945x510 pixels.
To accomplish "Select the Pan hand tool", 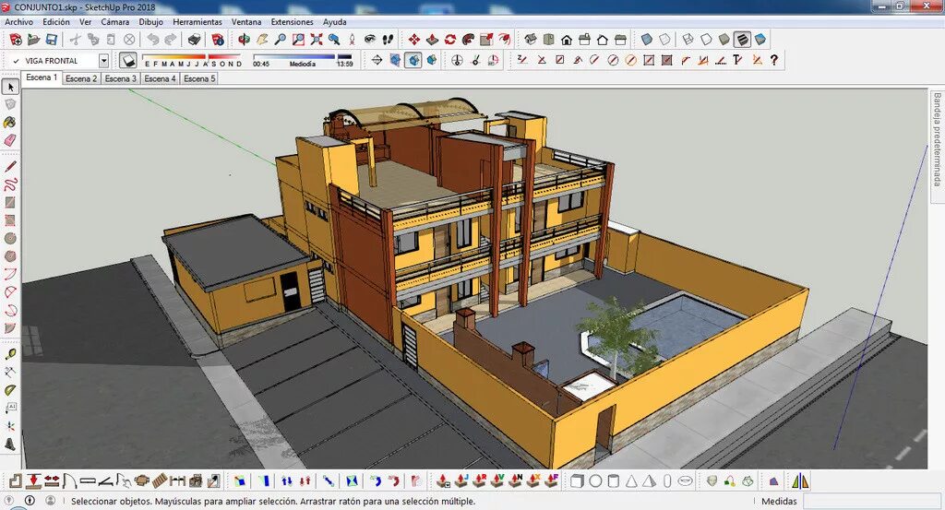I will point(262,40).
